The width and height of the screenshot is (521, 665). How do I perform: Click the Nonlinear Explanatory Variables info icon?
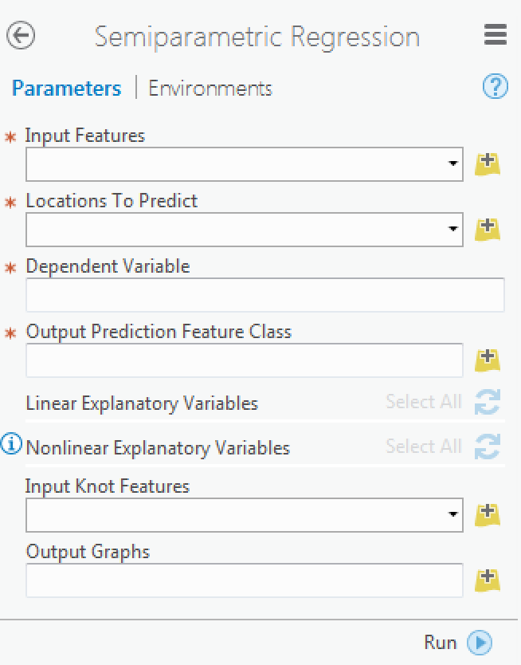[11, 444]
